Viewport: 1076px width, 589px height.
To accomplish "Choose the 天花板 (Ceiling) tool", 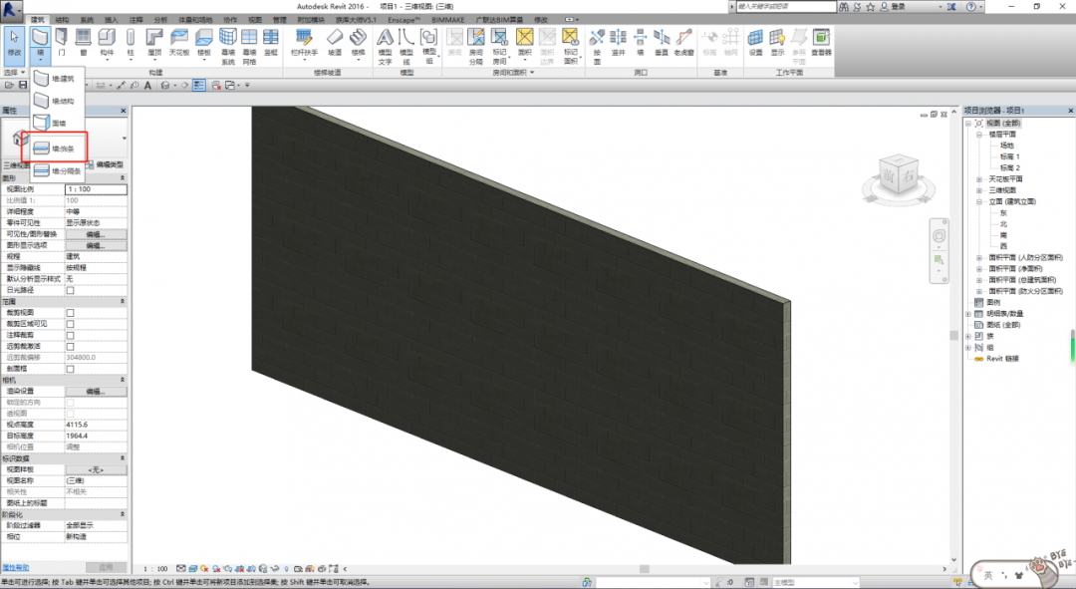I will 178,43.
